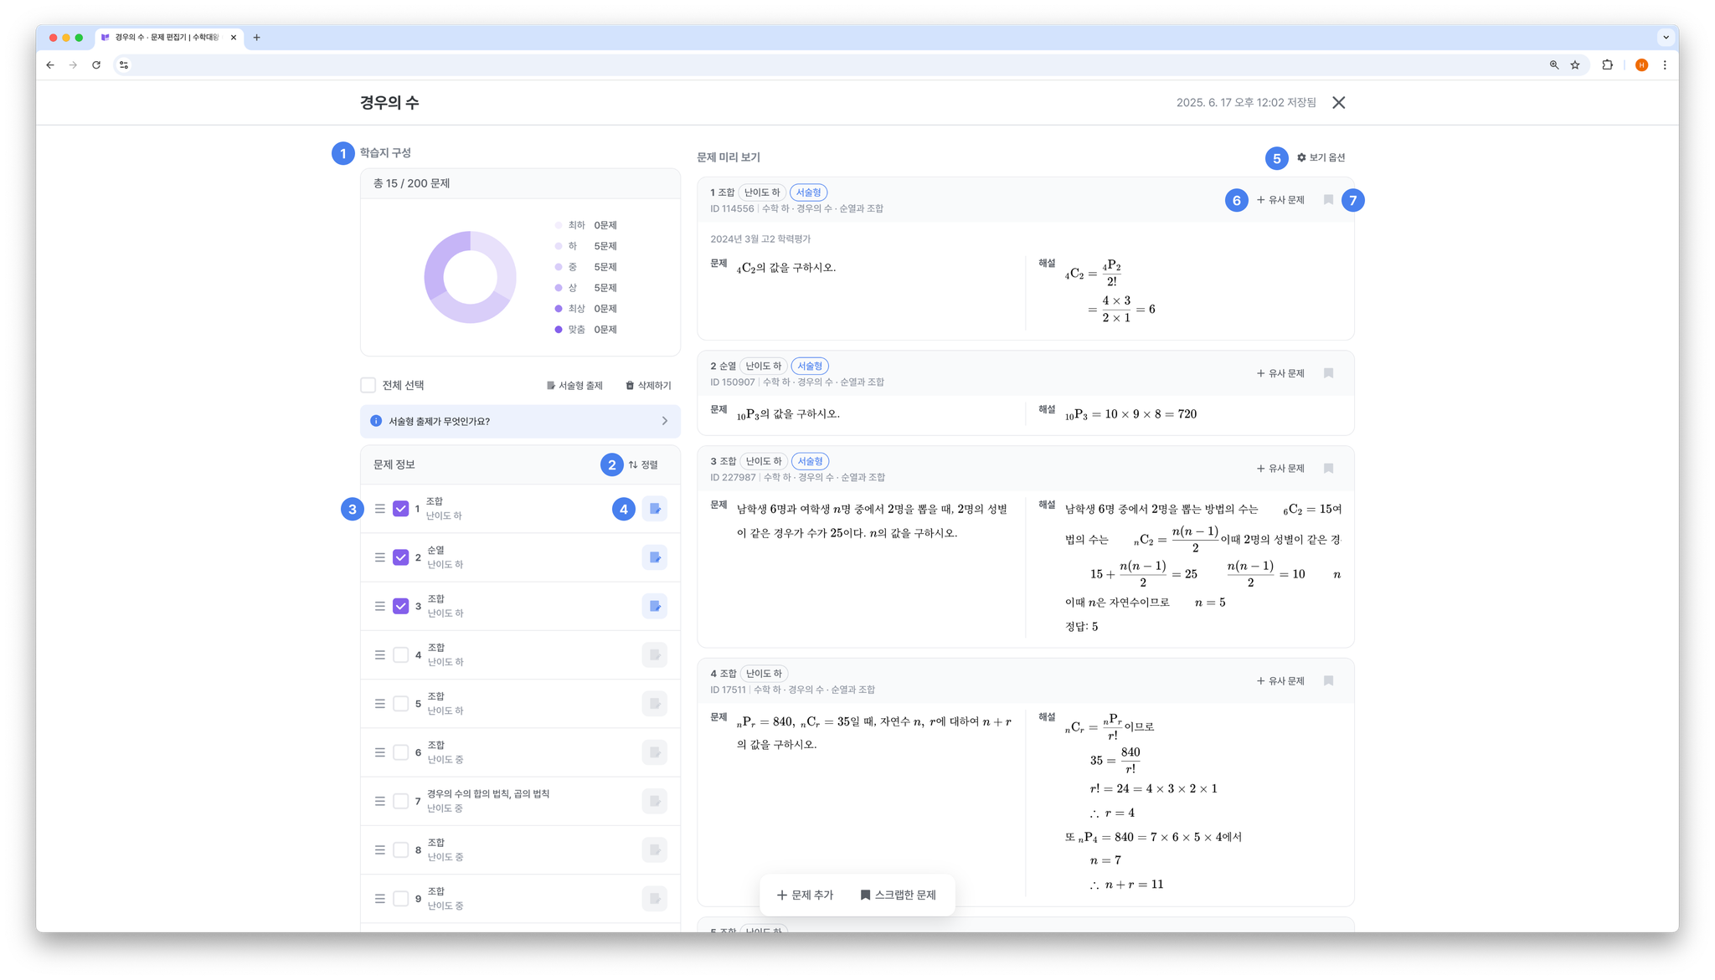1715x980 pixels.
Task: Scrap problem 4 with bookmark icon
Action: click(1328, 681)
